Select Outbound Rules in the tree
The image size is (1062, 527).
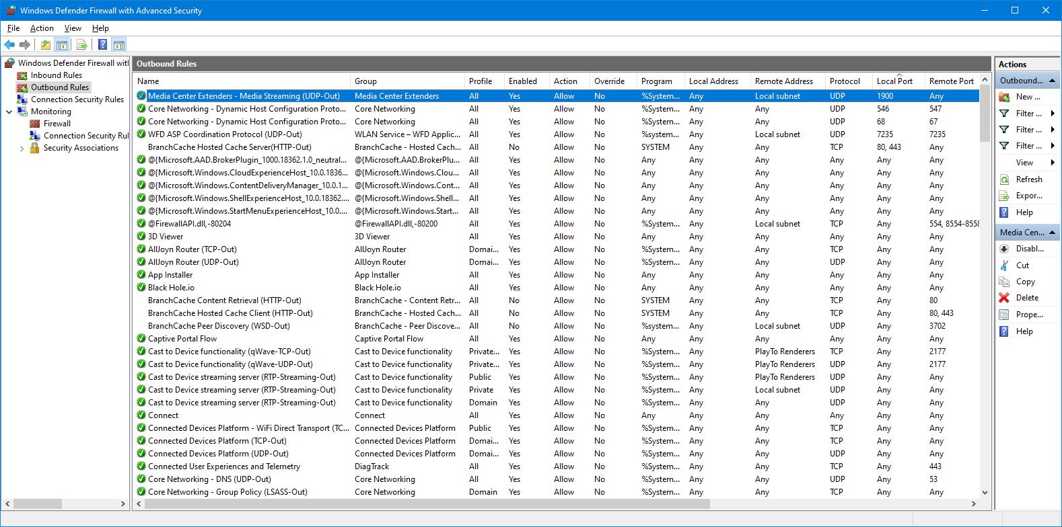click(60, 87)
